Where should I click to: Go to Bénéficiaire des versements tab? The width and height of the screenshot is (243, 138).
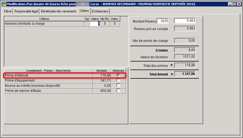pos(59,11)
